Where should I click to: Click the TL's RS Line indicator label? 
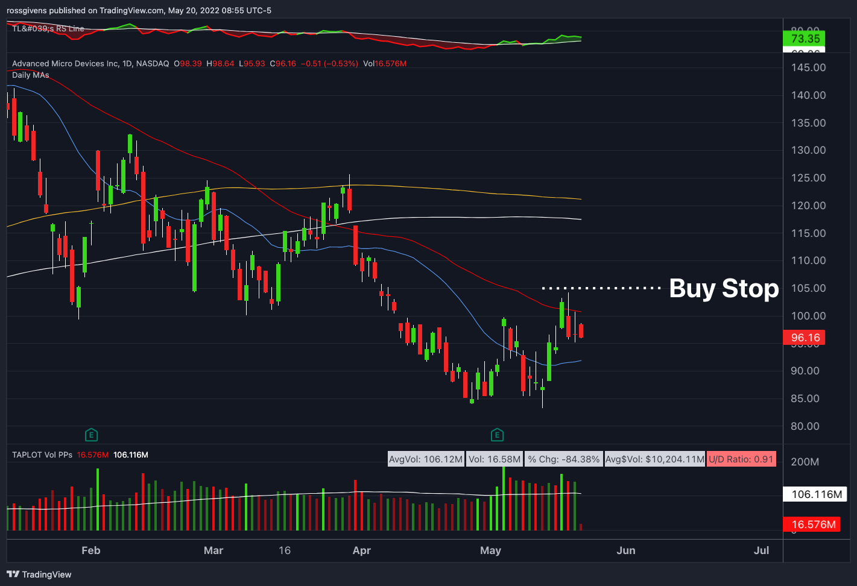(x=48, y=28)
